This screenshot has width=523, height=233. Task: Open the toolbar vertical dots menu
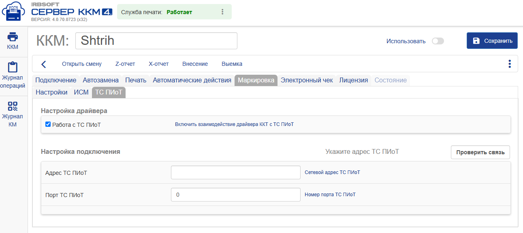point(510,64)
